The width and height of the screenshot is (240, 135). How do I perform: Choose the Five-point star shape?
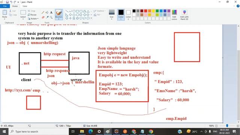point(74,18)
